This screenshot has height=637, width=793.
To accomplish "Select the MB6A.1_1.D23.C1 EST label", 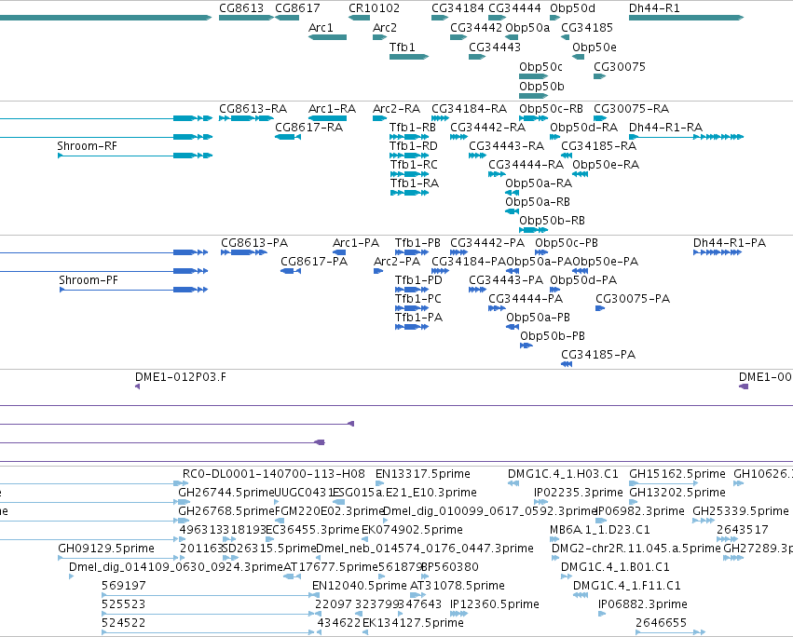I will tap(600, 530).
